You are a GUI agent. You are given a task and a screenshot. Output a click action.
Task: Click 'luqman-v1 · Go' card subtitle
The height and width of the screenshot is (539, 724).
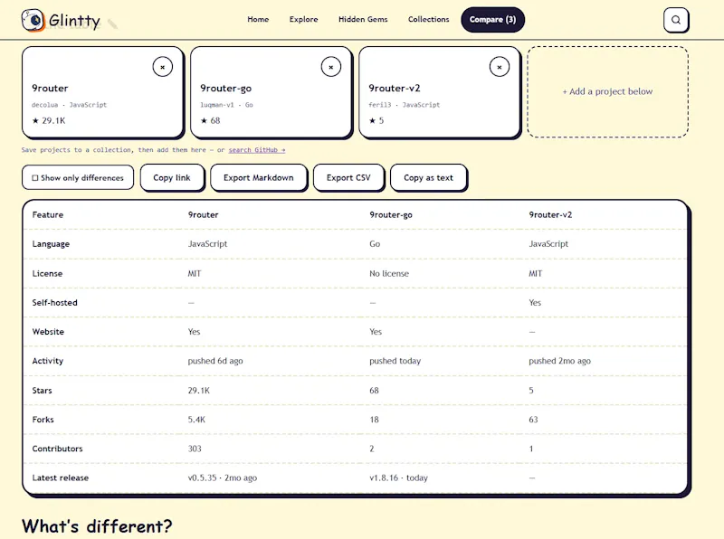click(226, 105)
